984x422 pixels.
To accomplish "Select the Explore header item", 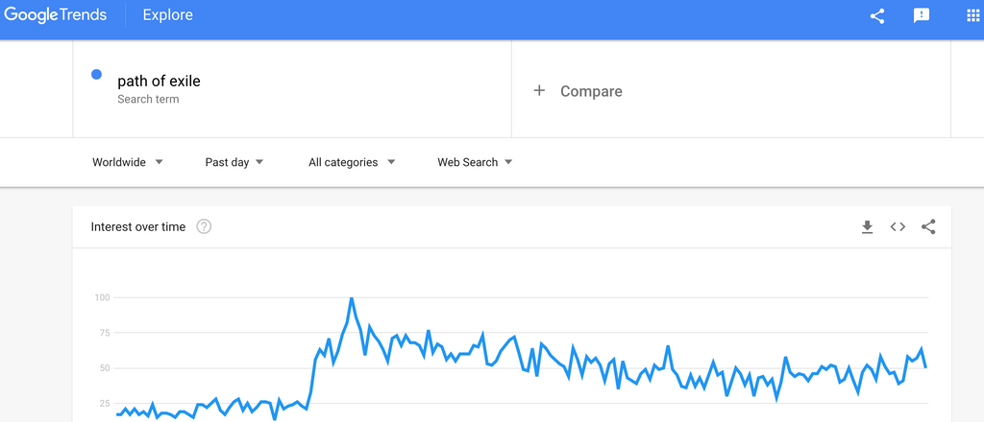I will coord(167,15).
